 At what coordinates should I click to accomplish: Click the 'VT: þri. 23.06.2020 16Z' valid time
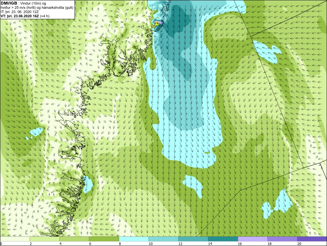pos(20,16)
